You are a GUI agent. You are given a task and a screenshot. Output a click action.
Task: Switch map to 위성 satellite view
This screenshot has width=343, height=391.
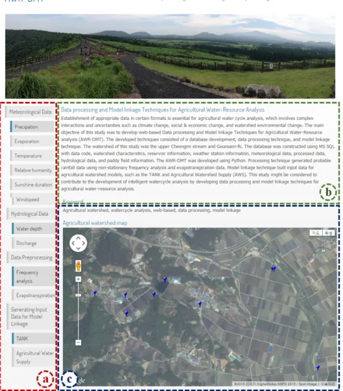coord(329,233)
